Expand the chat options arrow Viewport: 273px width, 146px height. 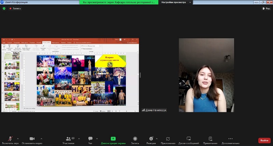[x=97, y=138]
